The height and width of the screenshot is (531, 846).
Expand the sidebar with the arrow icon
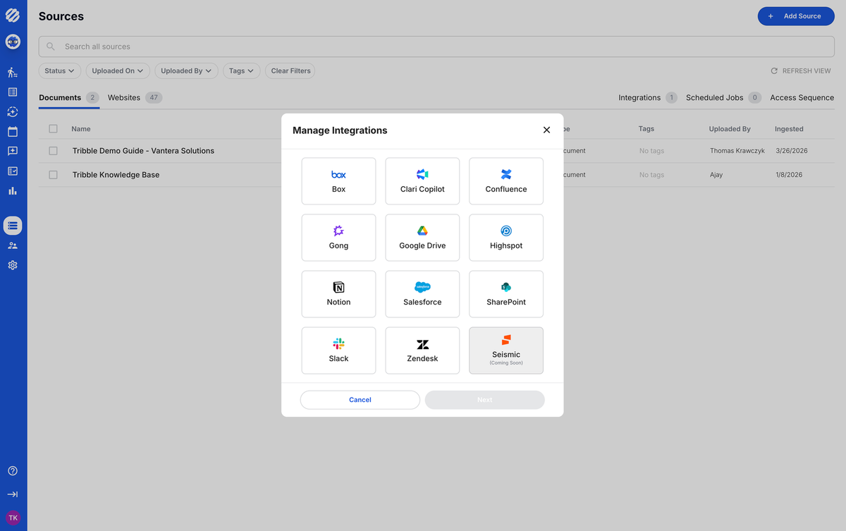[x=13, y=494]
